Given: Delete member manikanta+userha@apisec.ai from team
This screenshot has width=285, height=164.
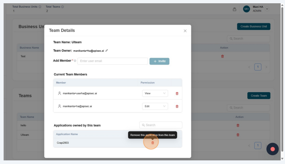Looking at the screenshot, I should 177,93.
